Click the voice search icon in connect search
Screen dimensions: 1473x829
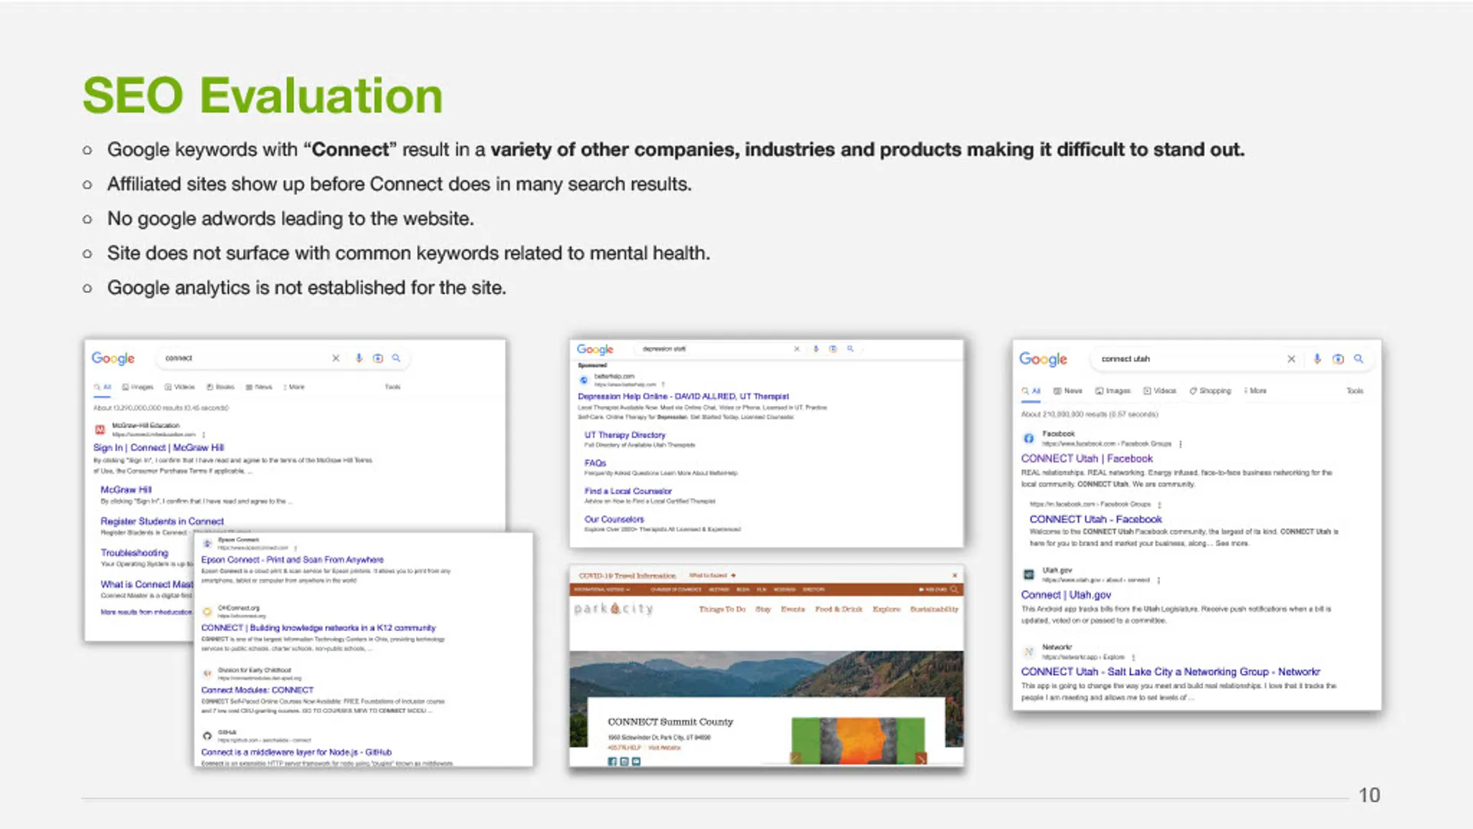[358, 358]
